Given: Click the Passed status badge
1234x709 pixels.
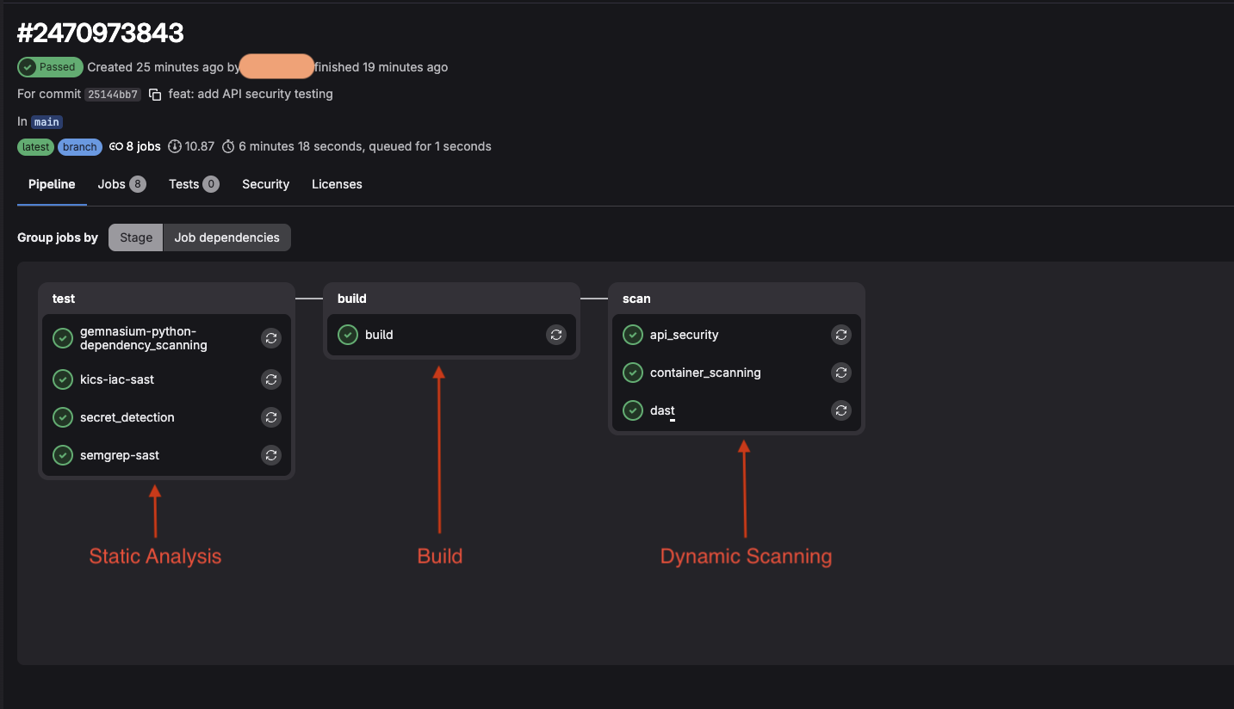Looking at the screenshot, I should tap(49, 66).
